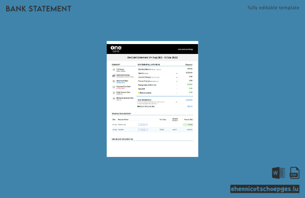Screen dimensions: 305x198
Task: Click the green highlighted amount in first transaction
Action: tap(188, 125)
